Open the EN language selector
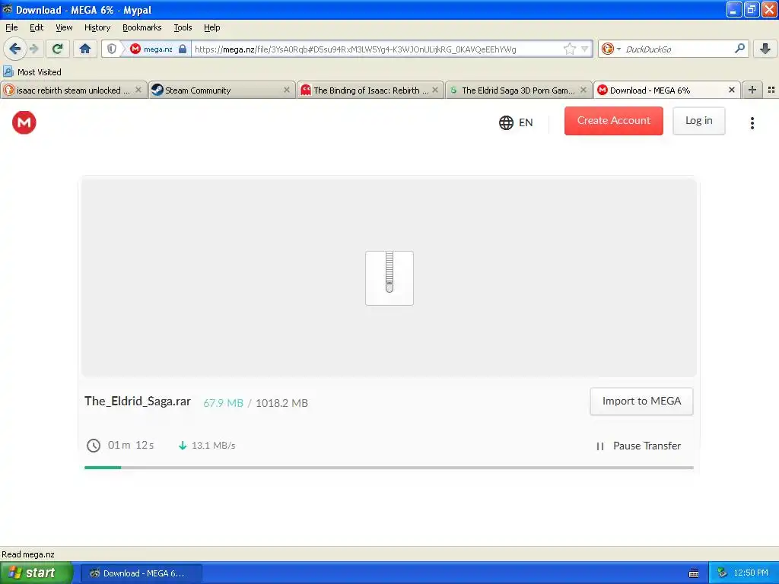 click(x=516, y=122)
